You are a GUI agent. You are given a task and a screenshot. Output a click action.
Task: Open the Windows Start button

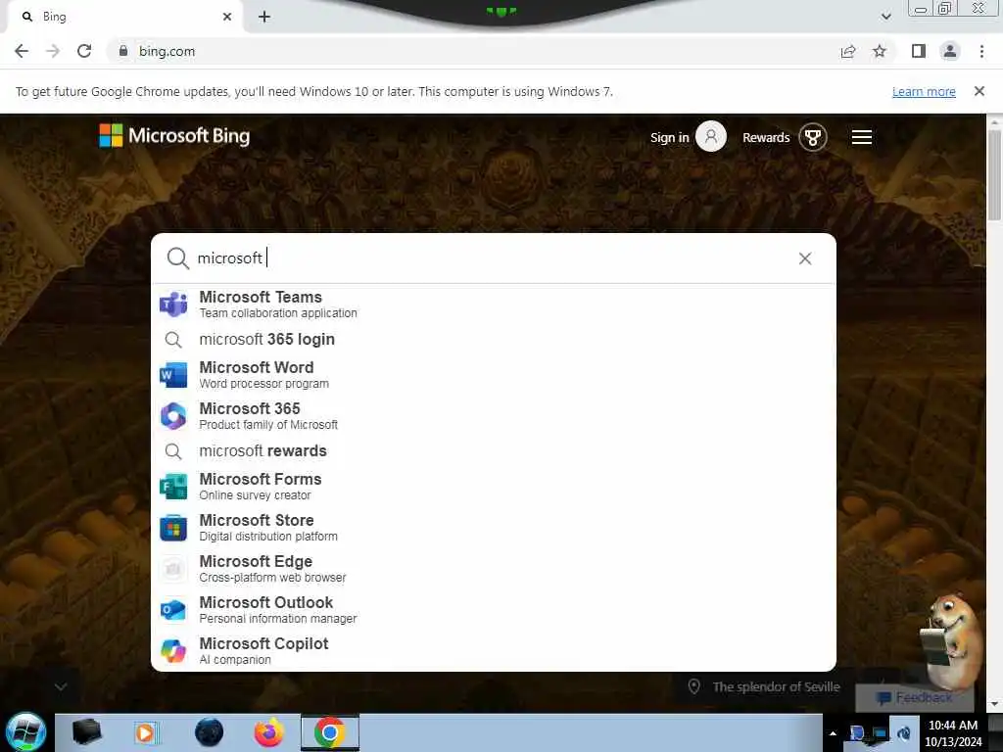point(25,732)
